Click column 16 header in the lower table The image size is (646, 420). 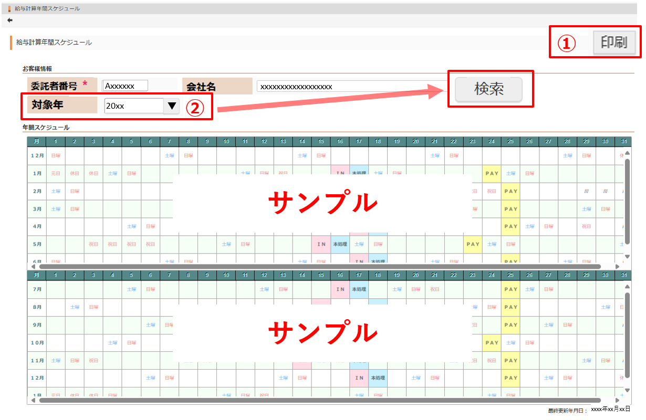tap(340, 275)
